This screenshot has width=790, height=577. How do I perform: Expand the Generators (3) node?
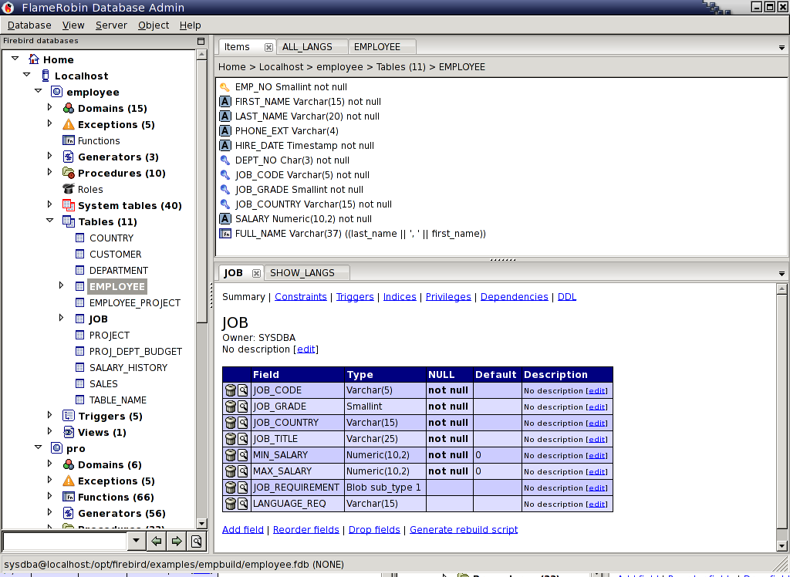pyautogui.click(x=49, y=157)
